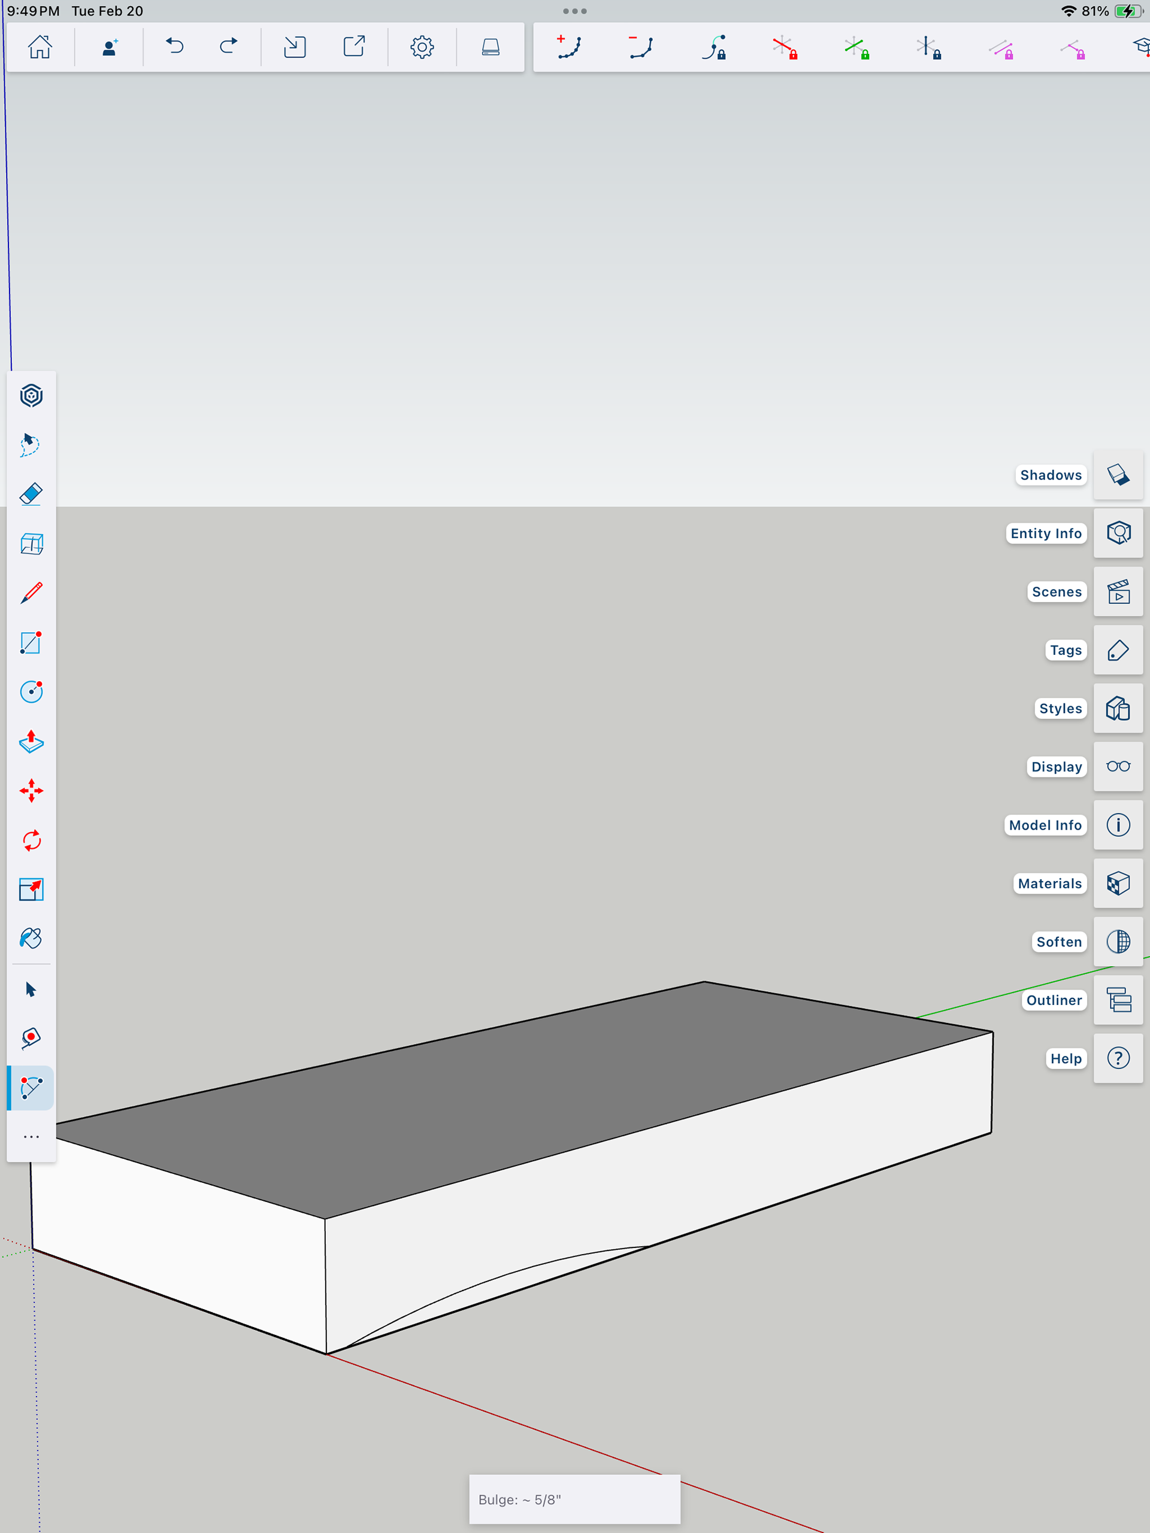Toggle green axis lock
This screenshot has height=1533, width=1150.
857,48
